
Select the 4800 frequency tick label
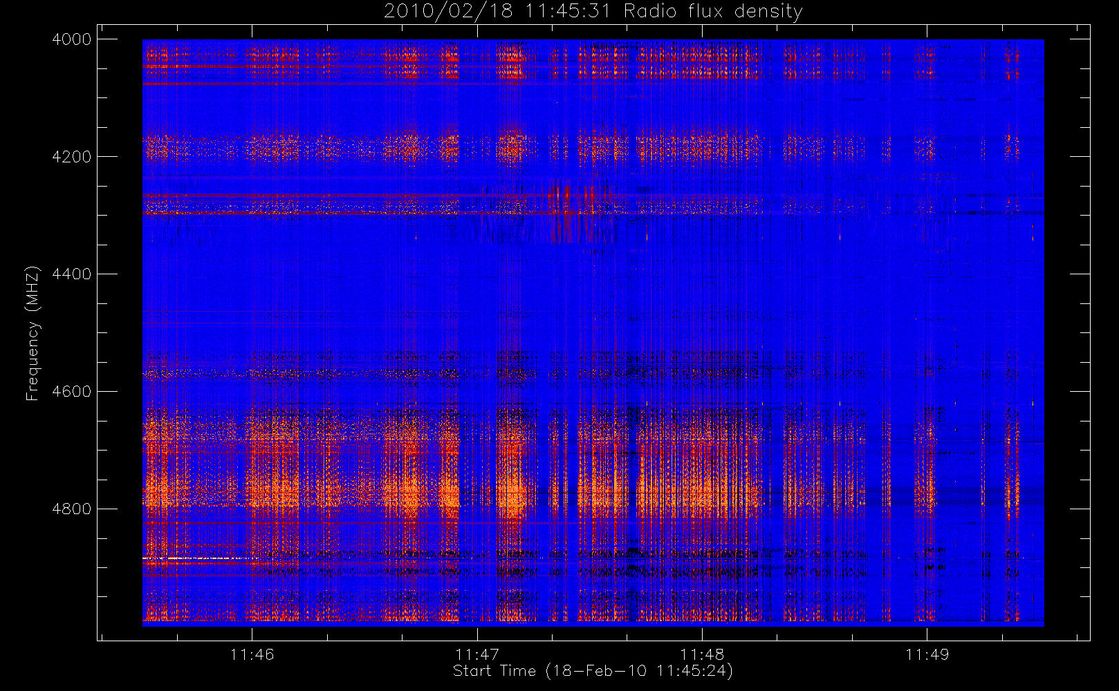click(72, 509)
